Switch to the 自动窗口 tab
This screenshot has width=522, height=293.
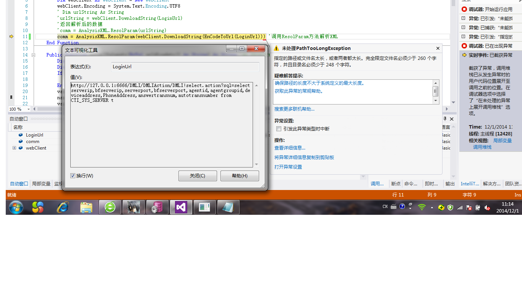[19, 184]
